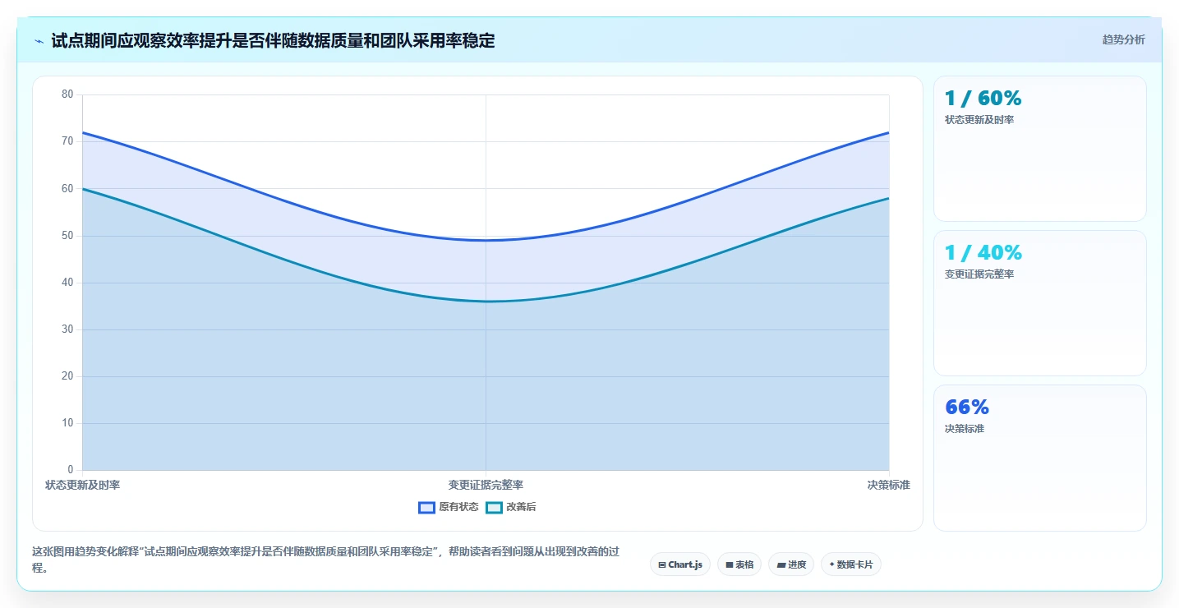Click the 原有状态 legend label

coord(458,508)
